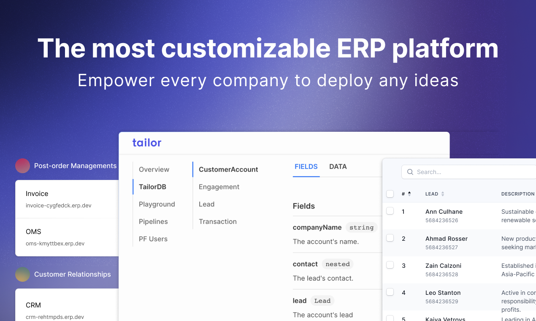536x321 pixels.
Task: Select the Engagement type
Action: (219, 187)
